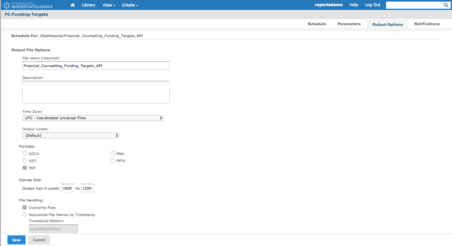This screenshot has width=452, height=246.
Task: Click the Save button
Action: [x=16, y=240]
